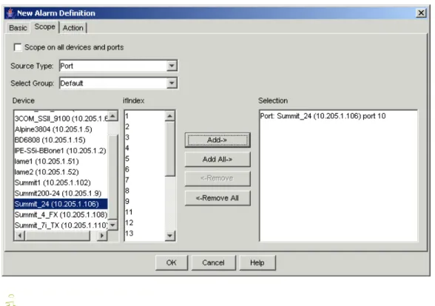Select ifIndex 1
This screenshot has width=435, height=306.
click(144, 116)
